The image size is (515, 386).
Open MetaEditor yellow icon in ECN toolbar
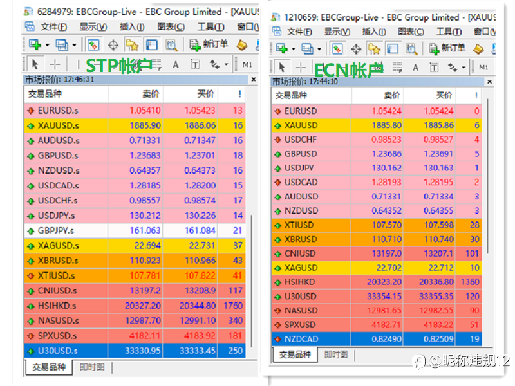pyautogui.click(x=478, y=50)
